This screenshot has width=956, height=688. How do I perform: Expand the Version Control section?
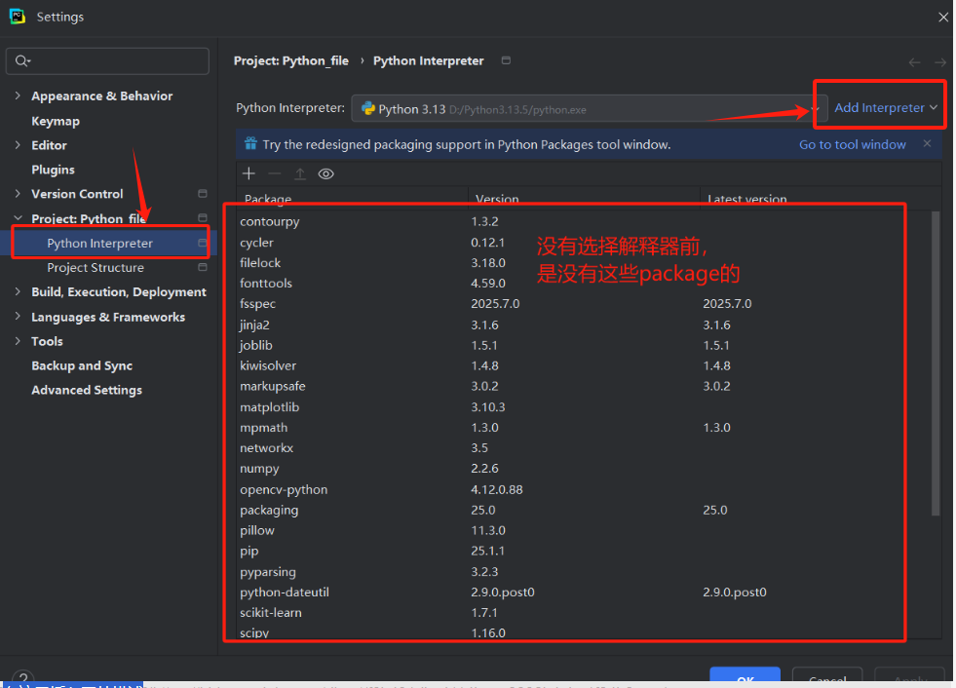coord(18,193)
